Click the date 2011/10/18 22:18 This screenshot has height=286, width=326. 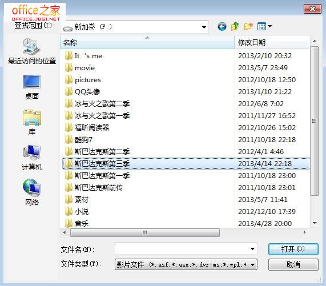pyautogui.click(x=267, y=140)
